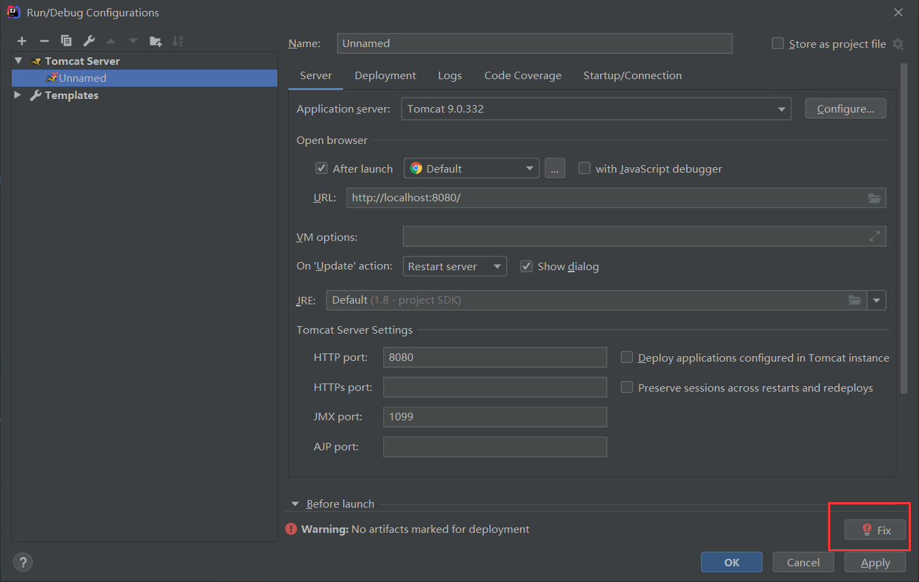Select the Unnamed configuration in tree

click(x=144, y=78)
